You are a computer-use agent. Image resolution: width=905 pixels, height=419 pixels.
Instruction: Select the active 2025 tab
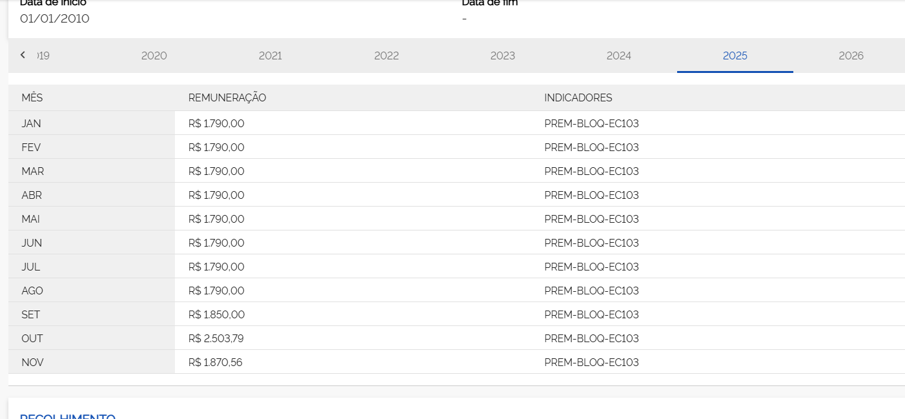735,56
